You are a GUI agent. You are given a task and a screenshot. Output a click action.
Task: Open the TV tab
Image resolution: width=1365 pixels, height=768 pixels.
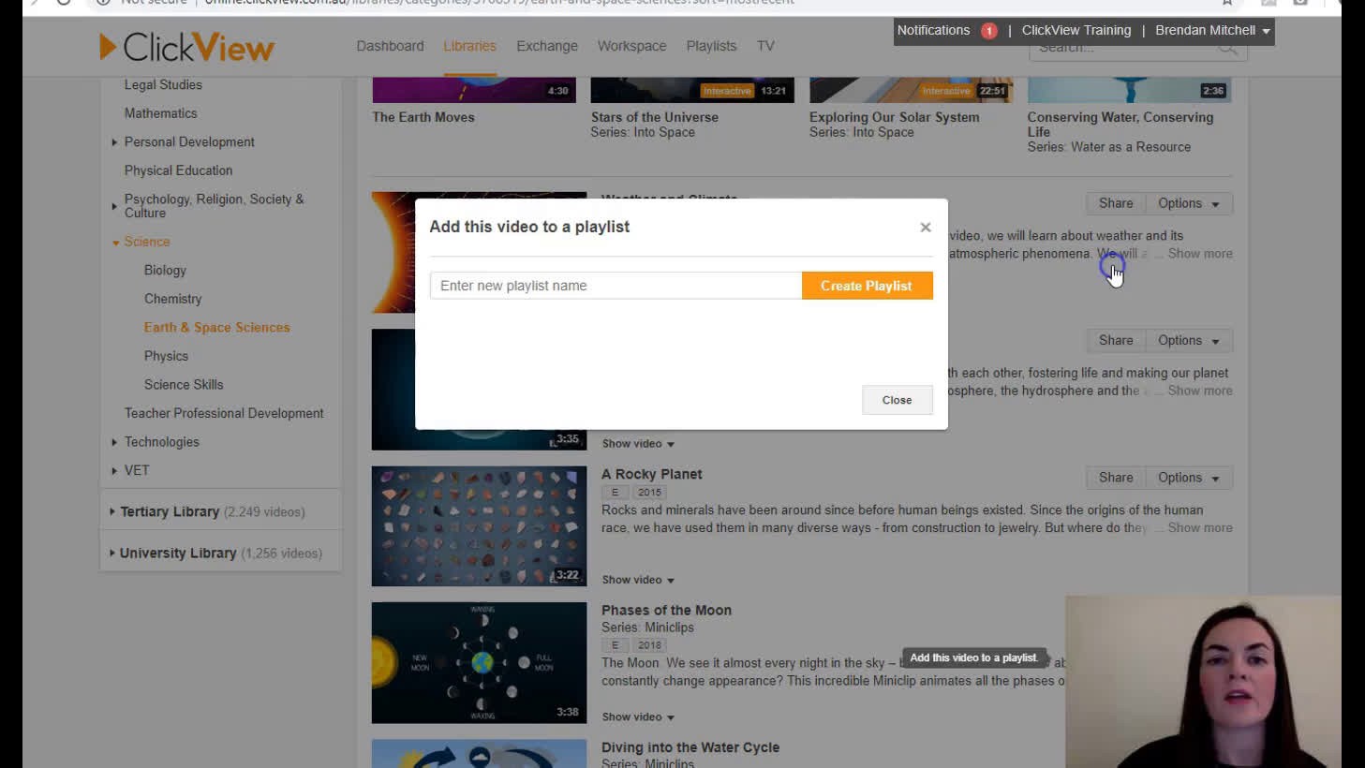(x=765, y=46)
